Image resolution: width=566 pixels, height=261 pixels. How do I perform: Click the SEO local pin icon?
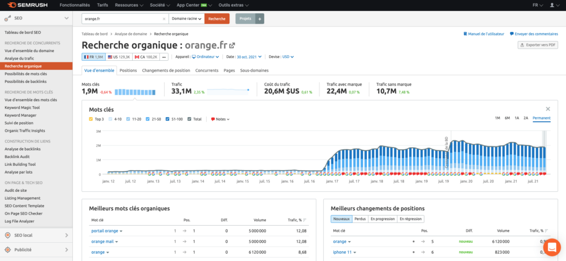tap(8, 236)
